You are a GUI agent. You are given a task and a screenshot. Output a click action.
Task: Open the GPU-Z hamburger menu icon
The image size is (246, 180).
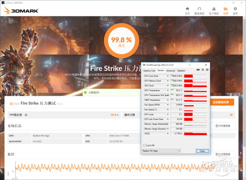point(207,70)
